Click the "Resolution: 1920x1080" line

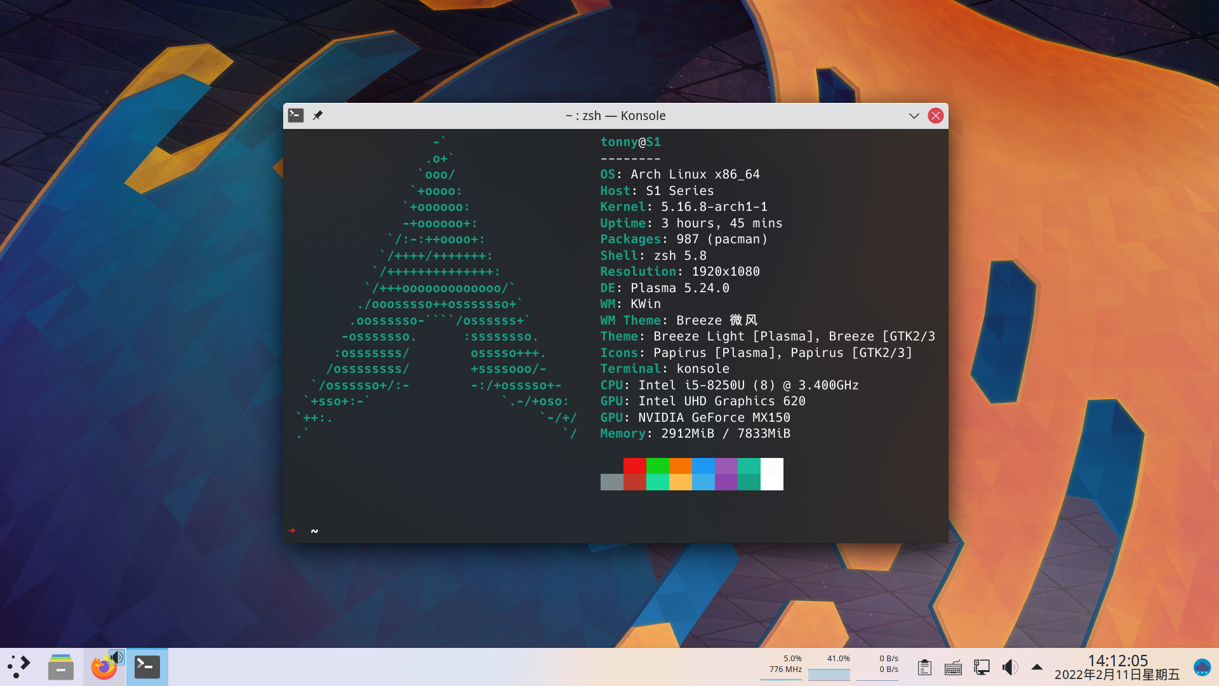pos(680,271)
